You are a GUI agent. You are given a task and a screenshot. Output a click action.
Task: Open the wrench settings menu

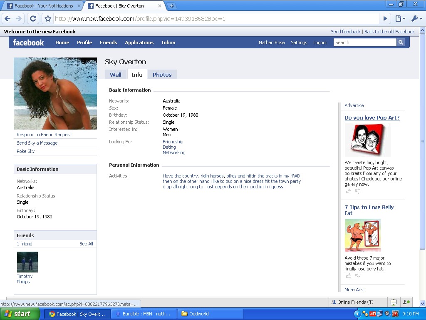(416, 18)
